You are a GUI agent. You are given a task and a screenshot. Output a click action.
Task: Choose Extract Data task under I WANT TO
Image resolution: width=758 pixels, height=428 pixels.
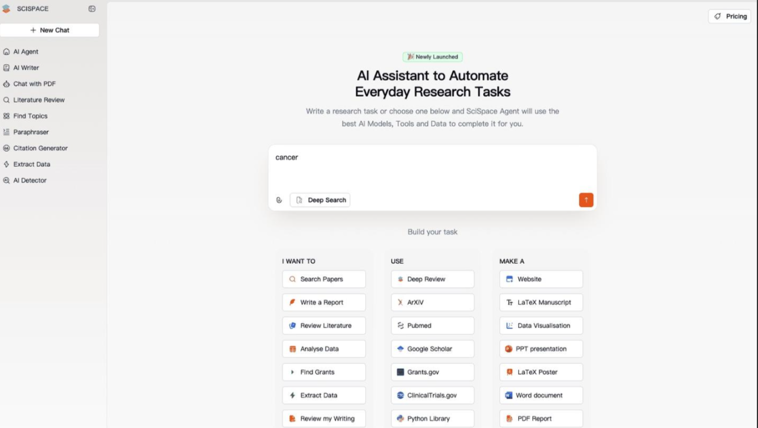pos(324,396)
